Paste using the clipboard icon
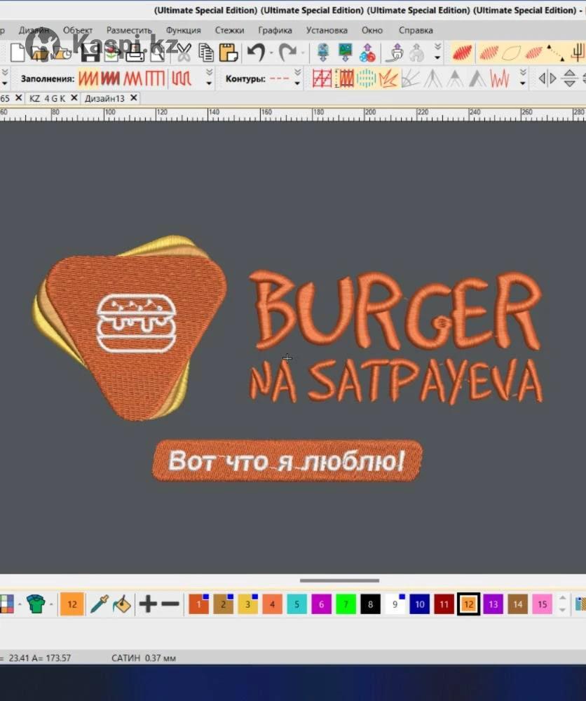This screenshot has height=701, width=586. pyautogui.click(x=229, y=53)
